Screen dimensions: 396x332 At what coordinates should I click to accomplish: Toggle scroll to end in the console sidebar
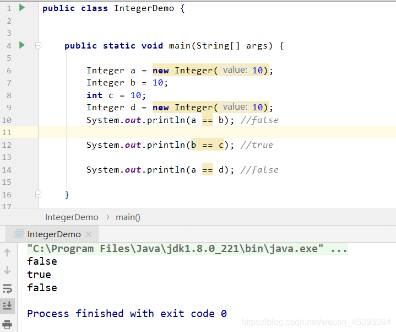(7, 306)
